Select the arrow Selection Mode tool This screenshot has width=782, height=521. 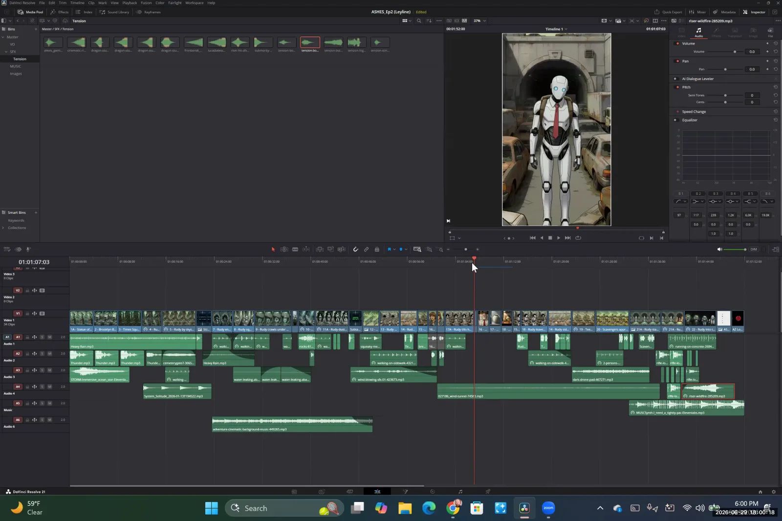pos(273,249)
